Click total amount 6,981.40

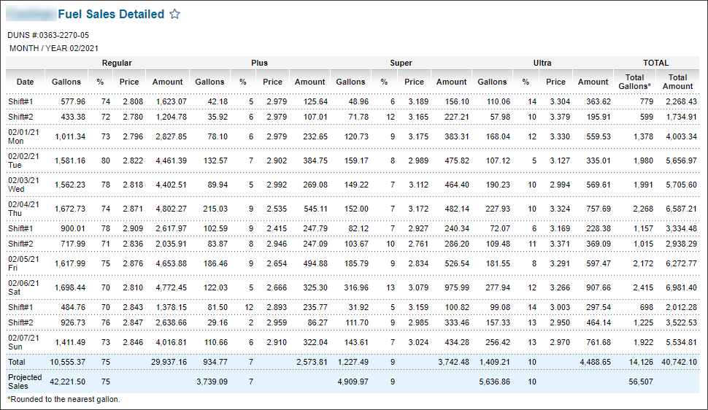[x=682, y=287]
